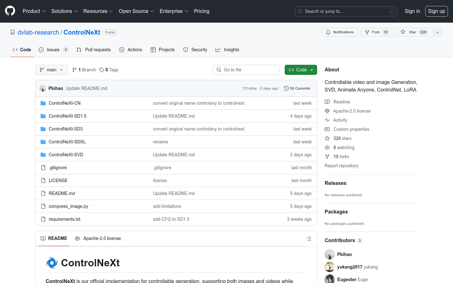Open compress_image.py file
The width and height of the screenshot is (453, 283).
68,206
